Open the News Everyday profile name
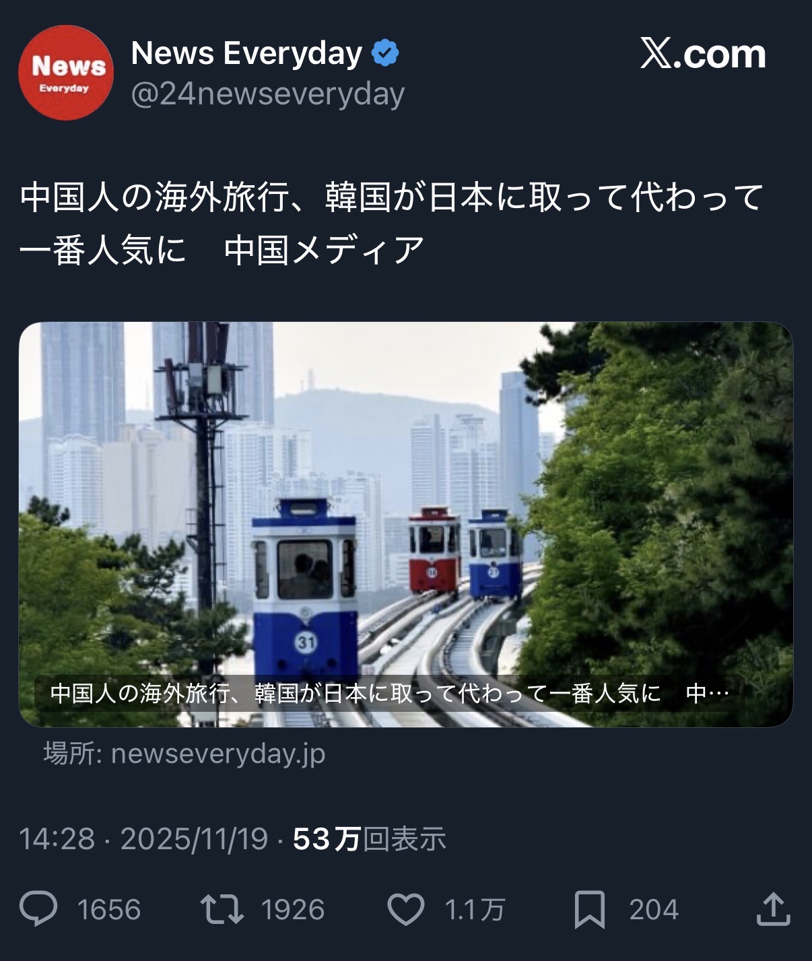The image size is (812, 961). click(246, 53)
